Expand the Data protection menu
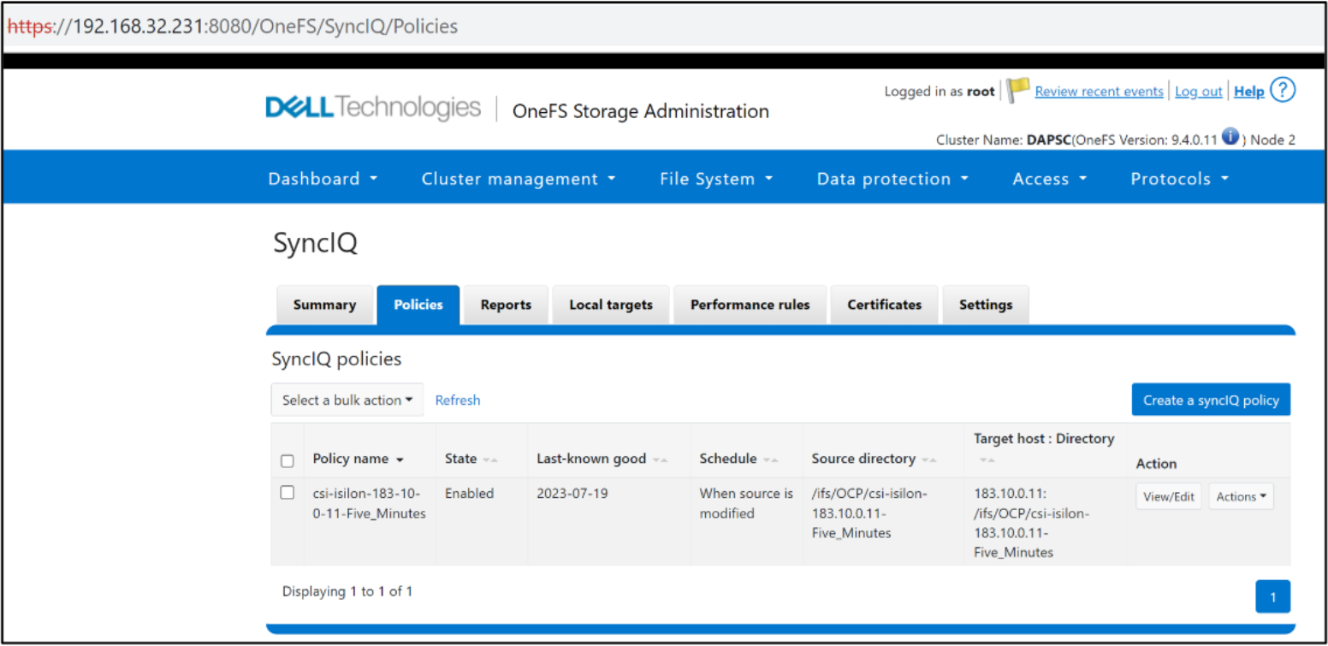The image size is (1328, 646). coord(892,179)
